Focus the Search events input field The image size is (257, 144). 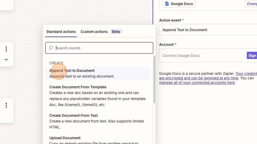click(x=99, y=48)
